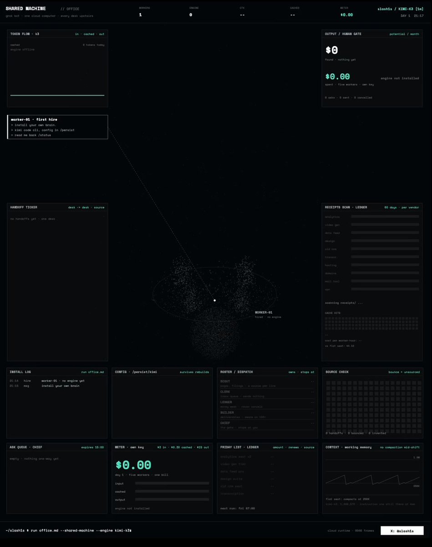Click the input bar in the Meter panel
This screenshot has height=547, width=432.
tap(172, 483)
